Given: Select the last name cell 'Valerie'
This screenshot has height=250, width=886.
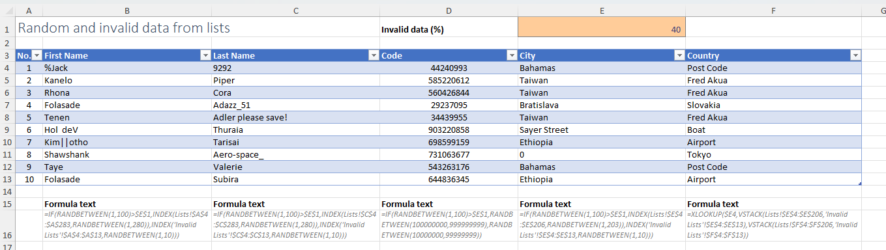Looking at the screenshot, I should pyautogui.click(x=295, y=167).
